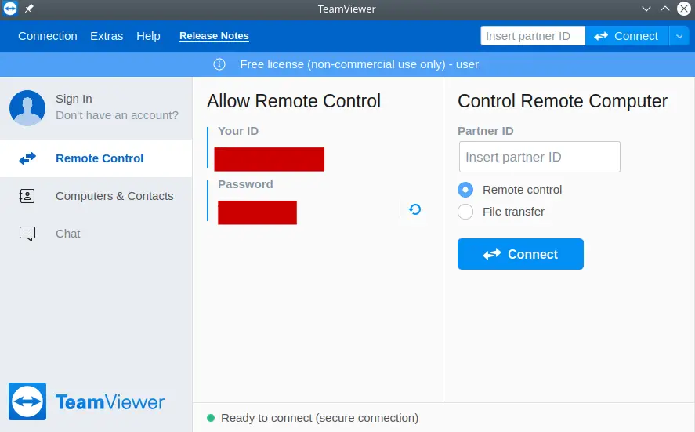
Task: Click the Computers & Contacts address book icon
Action: tap(27, 196)
